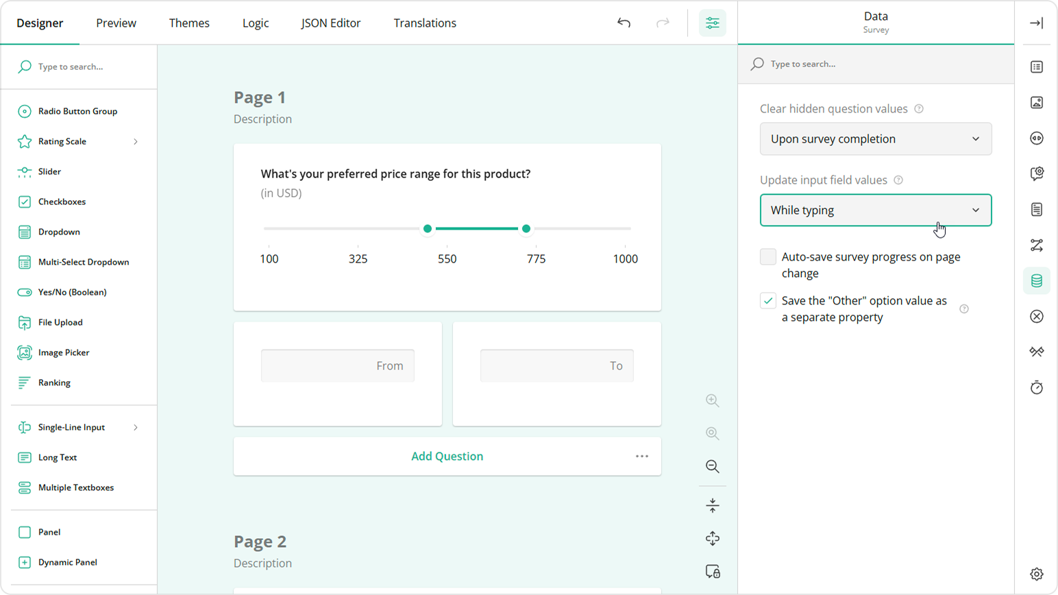Select the lower handle of the price range slider
Viewport: 1058px width, 595px height.
pyautogui.click(x=428, y=228)
